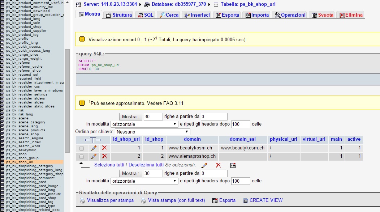Click the CREATE VIEW link
This screenshot has width=380, height=212.
click(266, 200)
